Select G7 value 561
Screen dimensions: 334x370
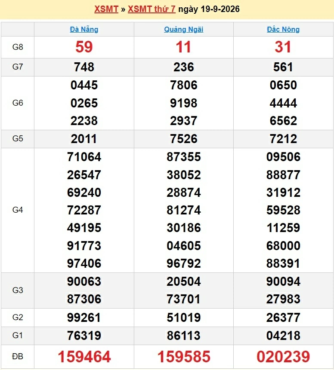(x=283, y=67)
